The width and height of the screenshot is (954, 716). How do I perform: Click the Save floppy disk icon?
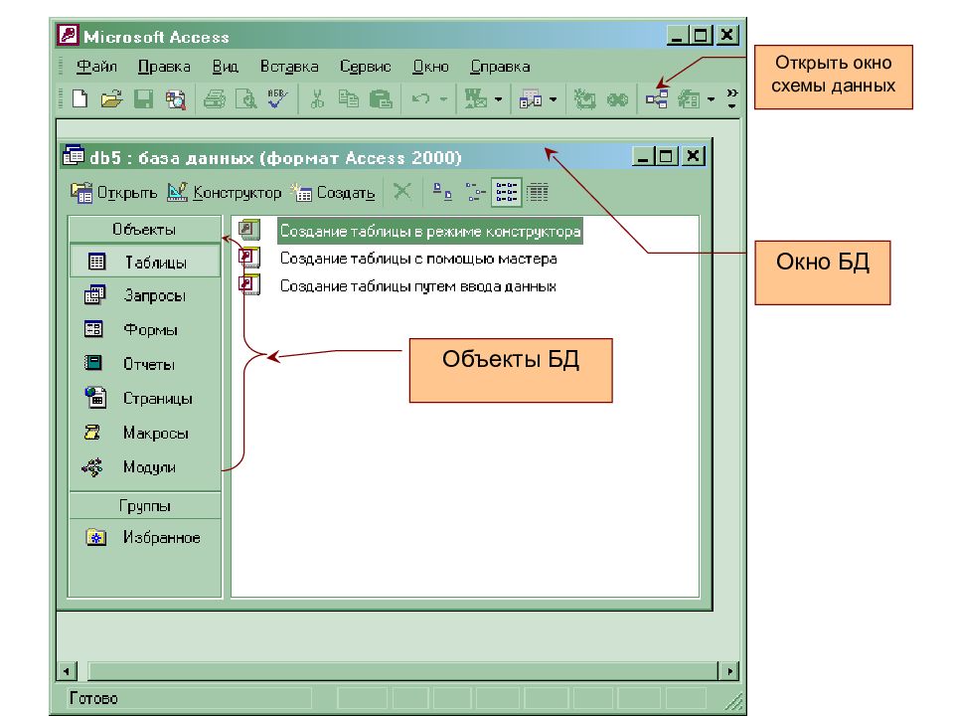(x=143, y=98)
